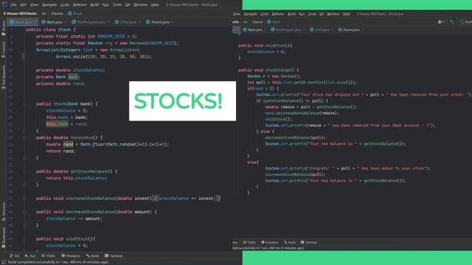Toggle the Bookmarks tool window in the left sidebar

click(x=4, y=238)
